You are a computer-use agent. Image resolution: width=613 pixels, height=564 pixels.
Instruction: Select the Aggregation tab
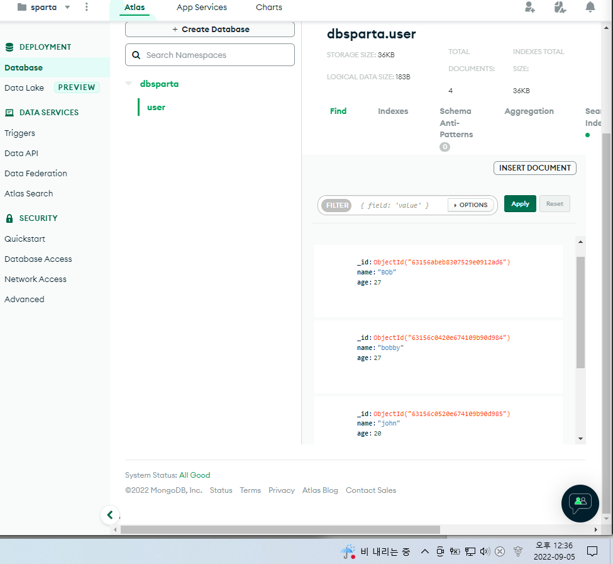pos(529,111)
